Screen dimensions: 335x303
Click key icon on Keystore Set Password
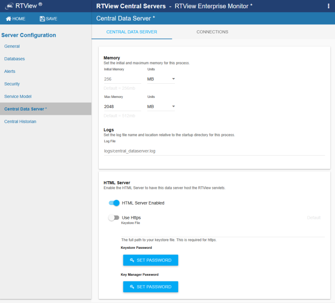click(132, 260)
